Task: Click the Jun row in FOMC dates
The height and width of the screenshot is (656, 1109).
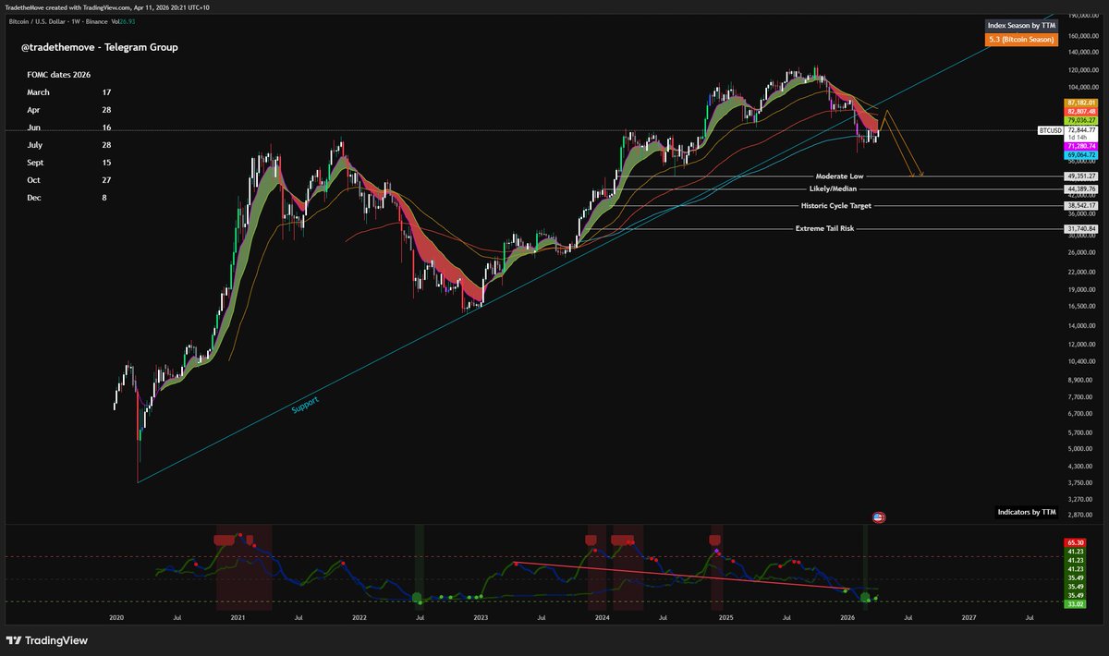Action: click(69, 128)
